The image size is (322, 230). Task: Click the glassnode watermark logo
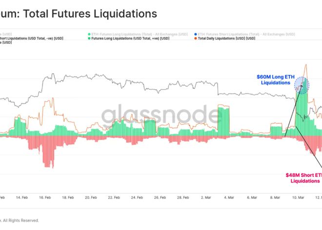[x=161, y=116]
